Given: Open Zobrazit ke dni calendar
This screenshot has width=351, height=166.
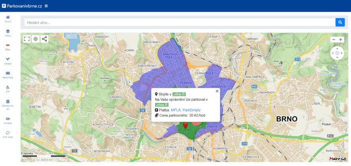Looking at the screenshot, I should (8, 104).
